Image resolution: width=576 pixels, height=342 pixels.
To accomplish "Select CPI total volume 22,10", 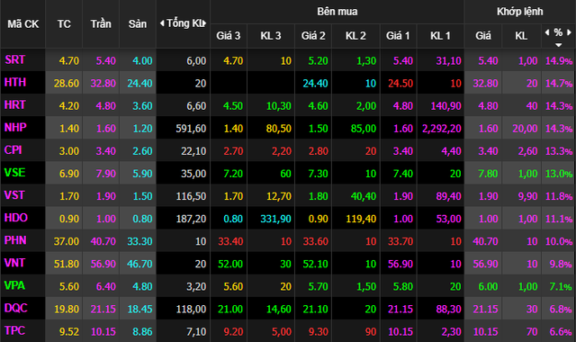I will pyautogui.click(x=193, y=151).
